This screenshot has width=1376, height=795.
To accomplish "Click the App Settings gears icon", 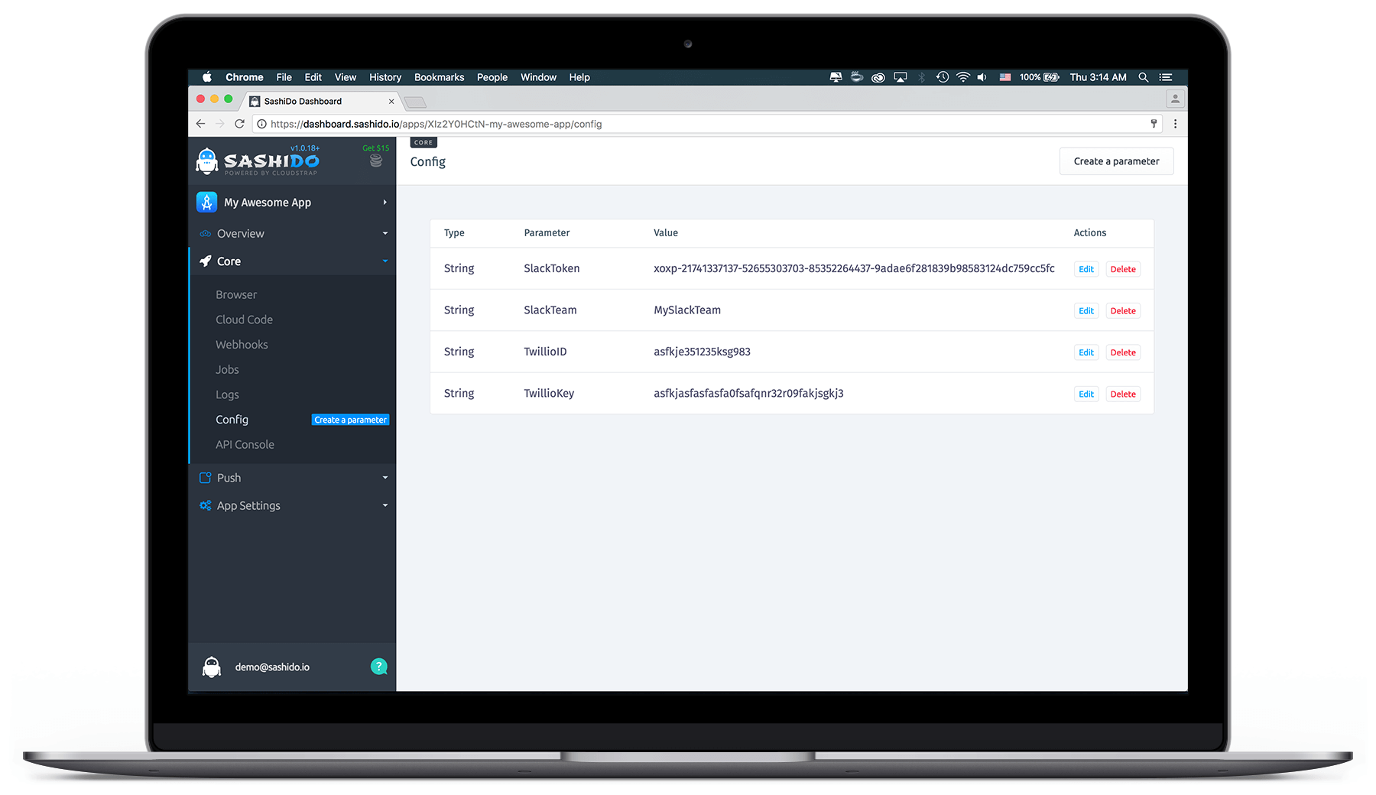I will click(205, 505).
